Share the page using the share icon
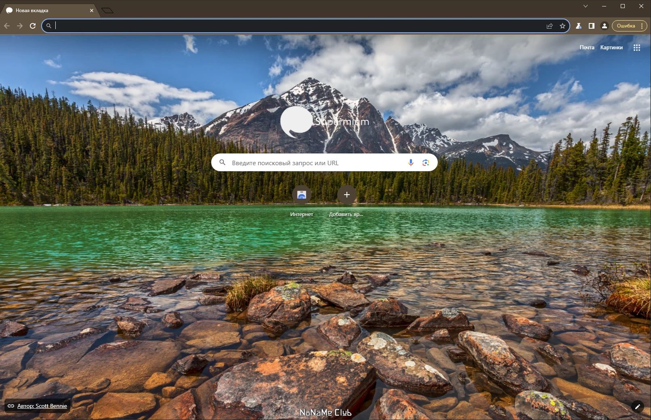 [549, 26]
